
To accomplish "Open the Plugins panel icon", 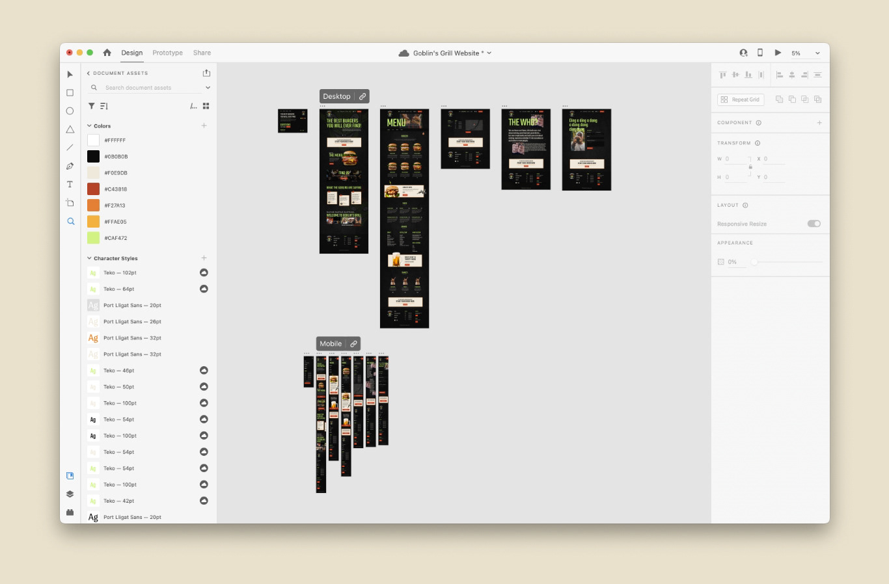I will (70, 512).
